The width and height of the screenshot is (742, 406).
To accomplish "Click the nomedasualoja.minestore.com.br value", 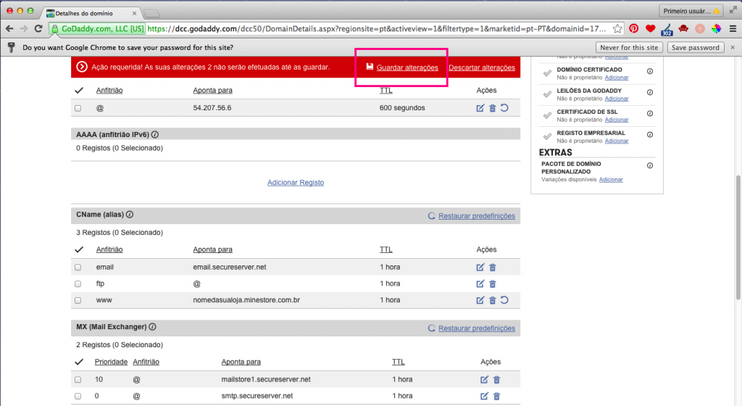I will [246, 300].
